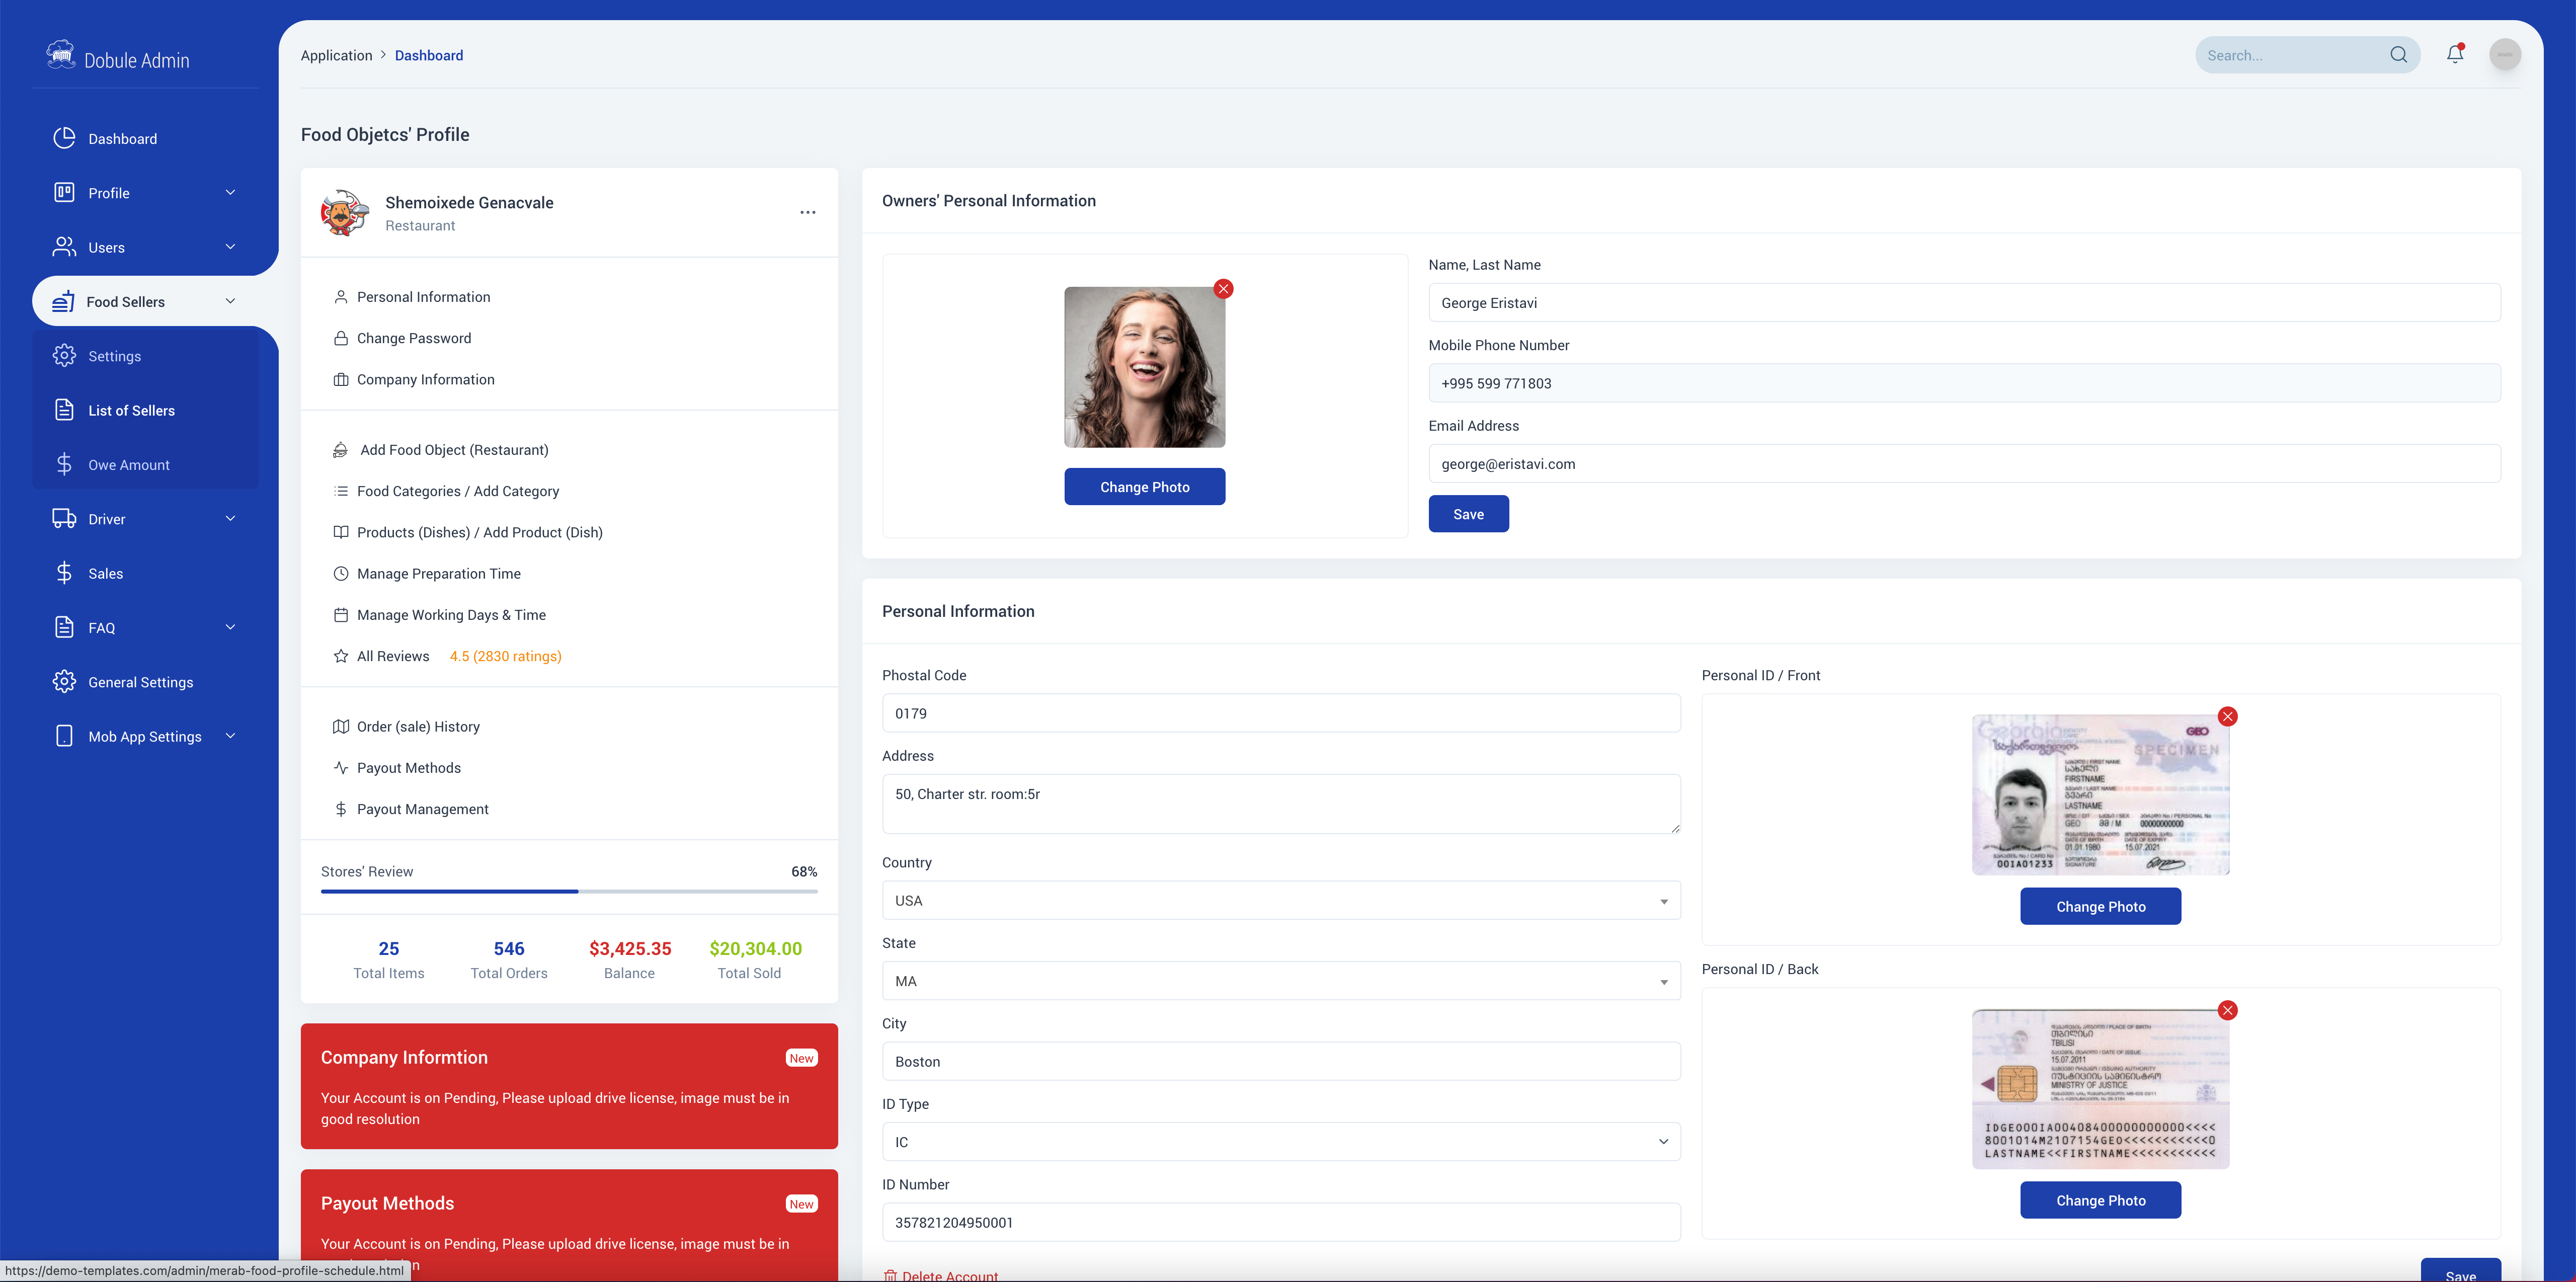Click the Company Informtion New badge
The height and width of the screenshot is (1282, 2576).
(801, 1058)
